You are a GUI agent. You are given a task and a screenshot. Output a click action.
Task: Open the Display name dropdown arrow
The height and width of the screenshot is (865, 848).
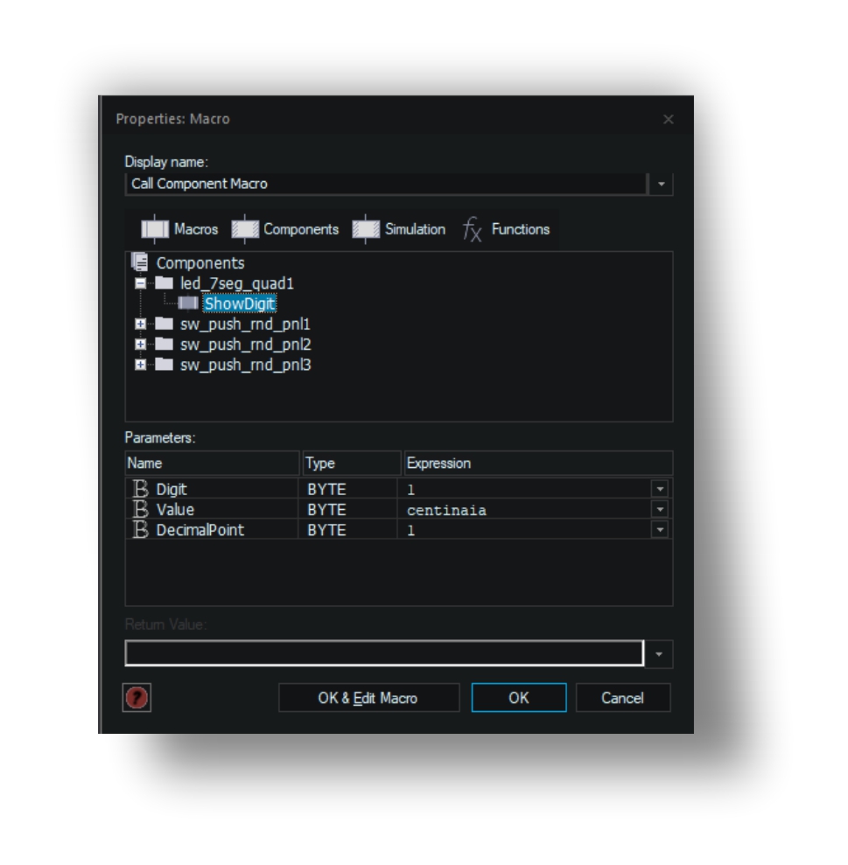662,184
